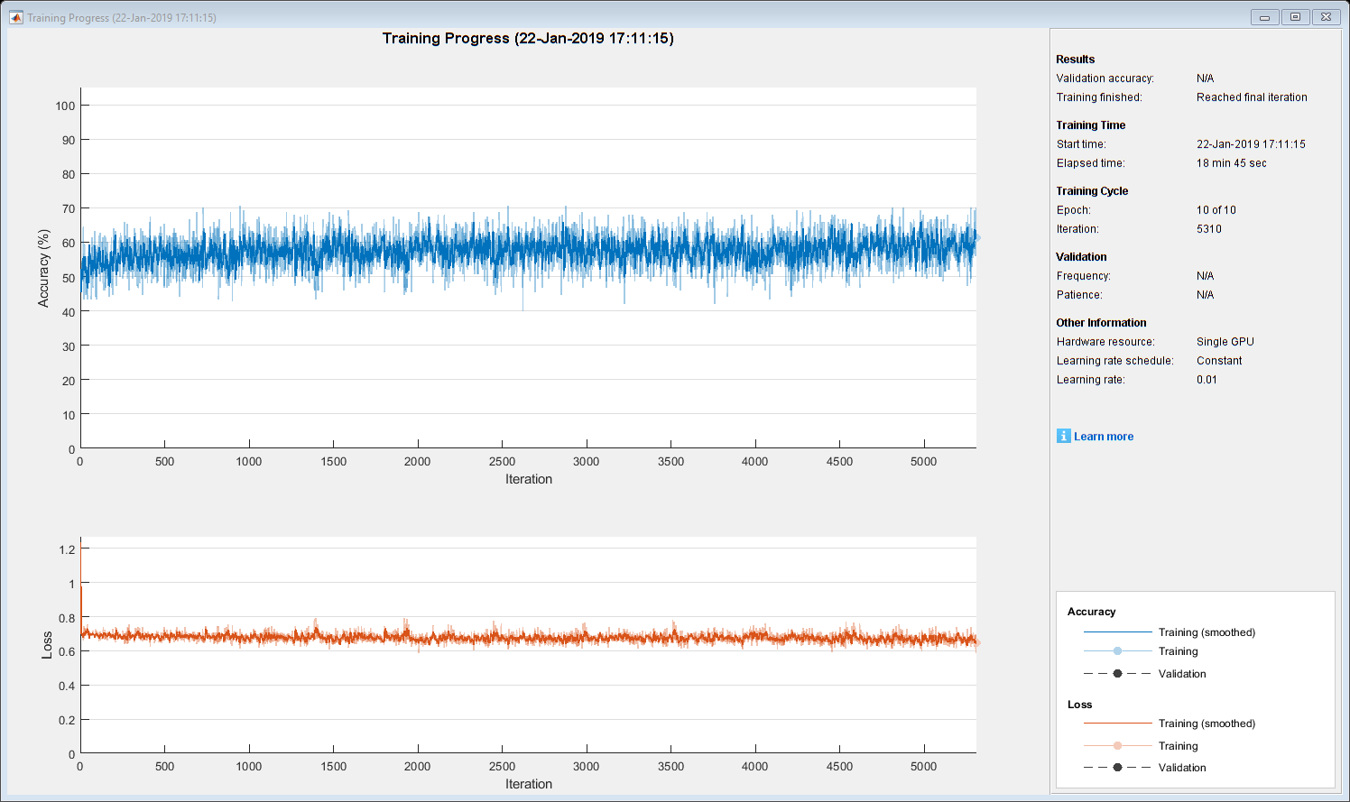Click the Single GPU hardware resource value

coord(1225,342)
